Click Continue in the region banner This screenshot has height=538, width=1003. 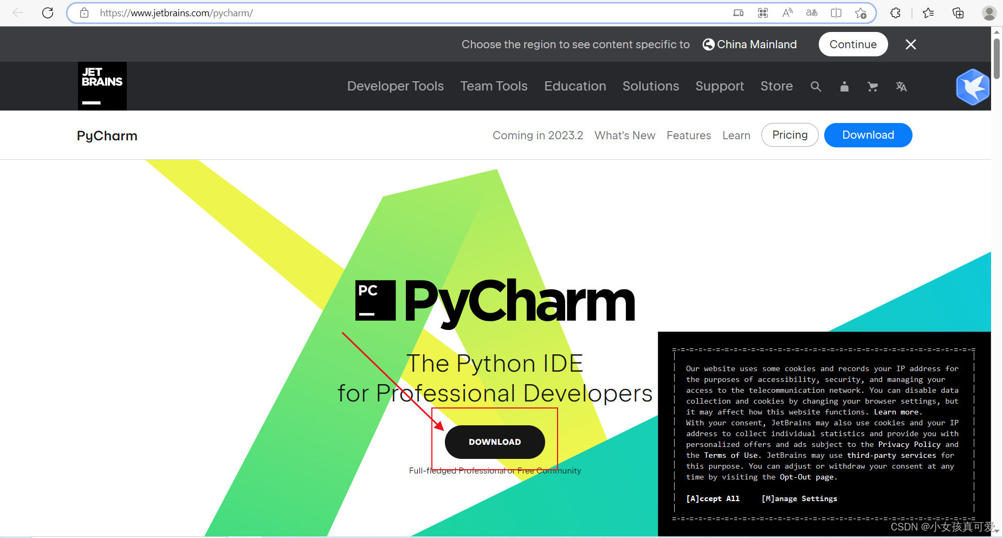(853, 44)
